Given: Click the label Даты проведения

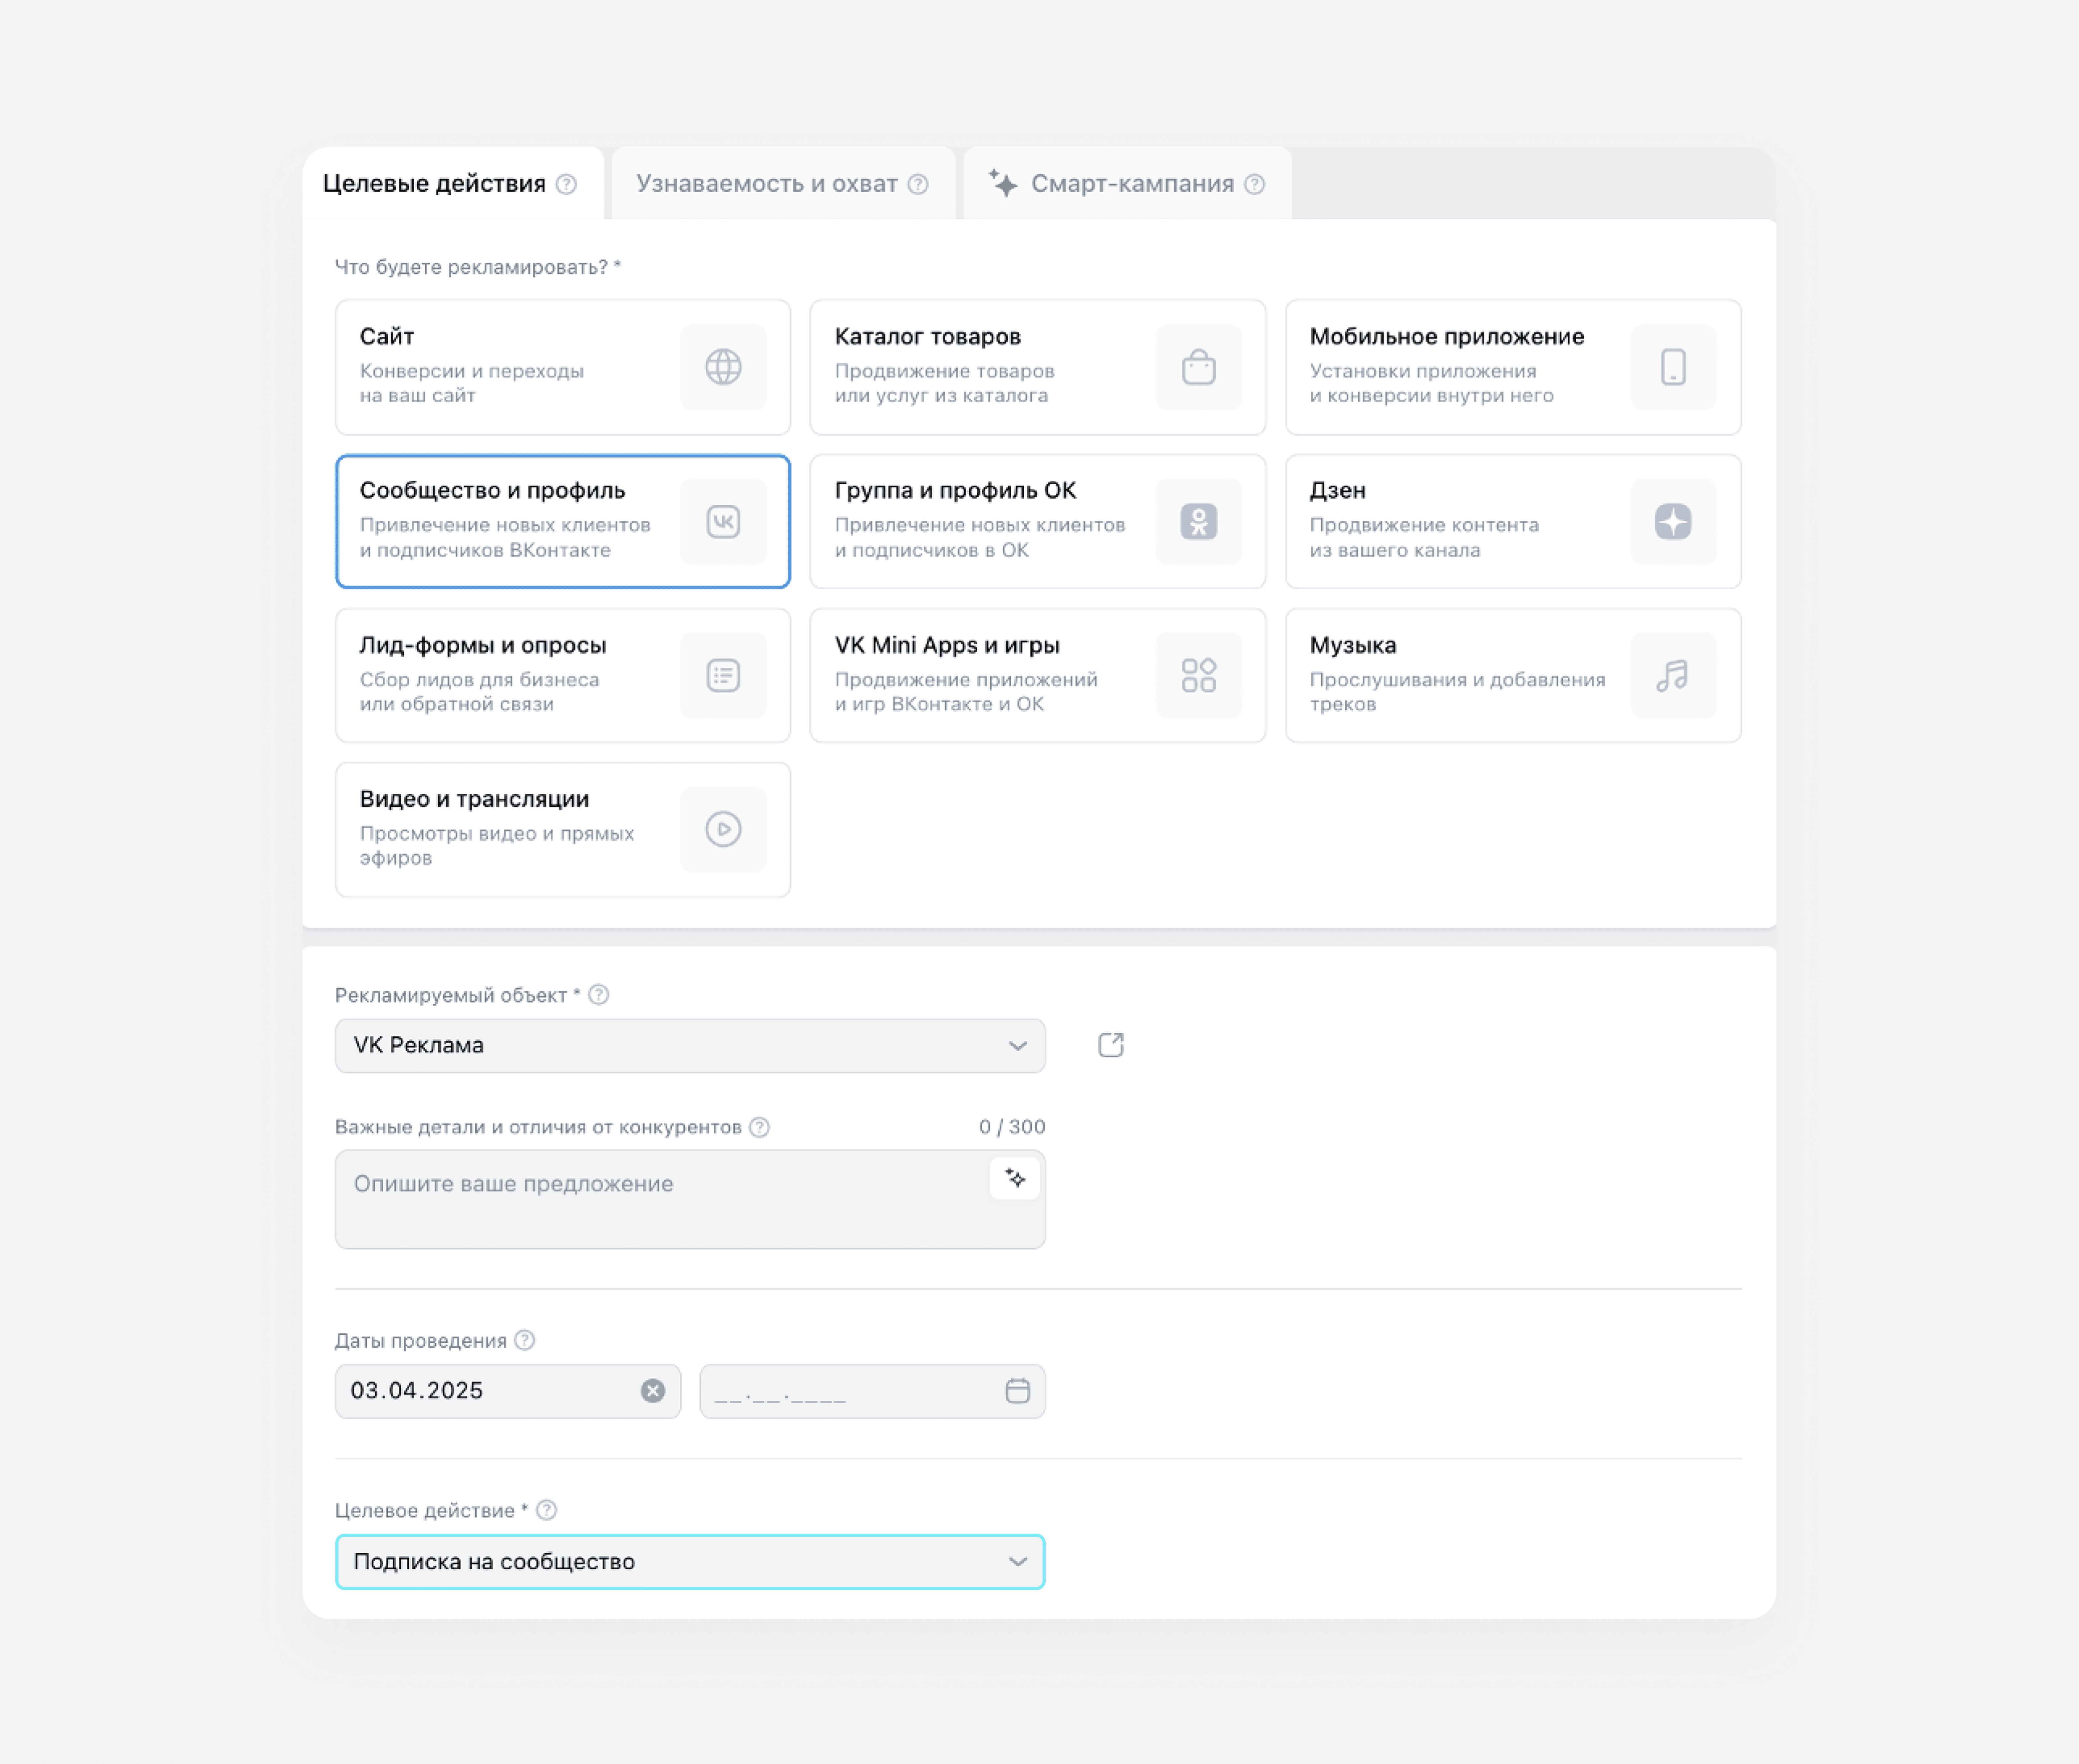Looking at the screenshot, I should click(x=421, y=1341).
